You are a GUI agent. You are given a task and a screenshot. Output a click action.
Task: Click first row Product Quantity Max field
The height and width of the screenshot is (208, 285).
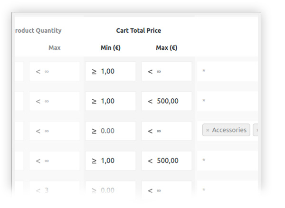55,71
